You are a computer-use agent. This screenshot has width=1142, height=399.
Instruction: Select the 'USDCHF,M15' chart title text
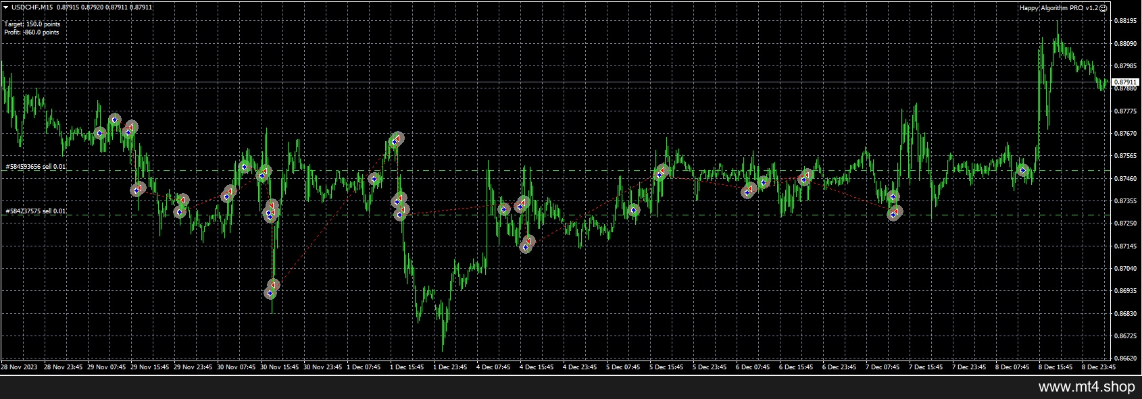coord(32,7)
